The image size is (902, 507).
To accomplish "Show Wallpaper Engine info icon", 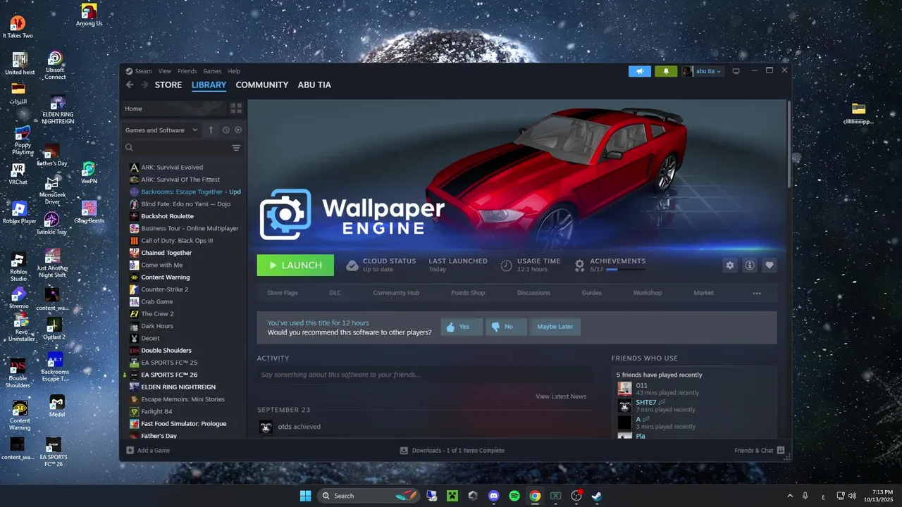I will click(750, 265).
